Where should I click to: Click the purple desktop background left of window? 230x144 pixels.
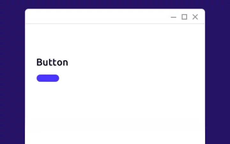pos(12,77)
